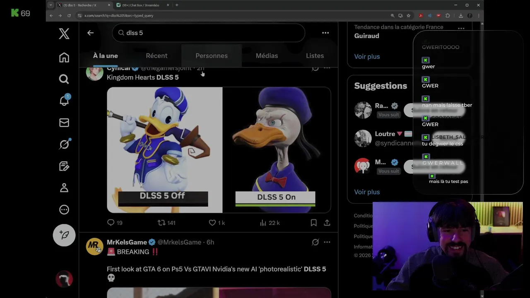The image size is (530, 298).
Task: Open suggested user Ra... avatar
Action: coord(363,110)
